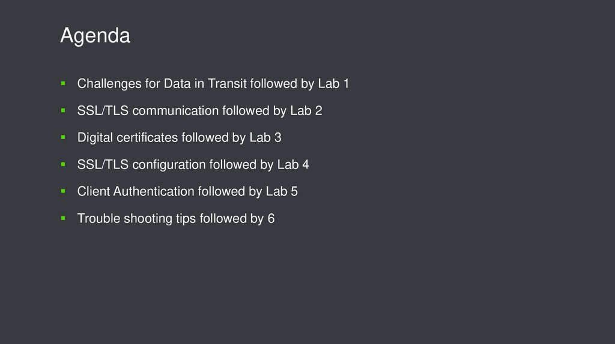Viewport: 615px width, 344px height.
Task: Click green bullet beside SSL/TLS communication line
Action: click(x=62, y=110)
